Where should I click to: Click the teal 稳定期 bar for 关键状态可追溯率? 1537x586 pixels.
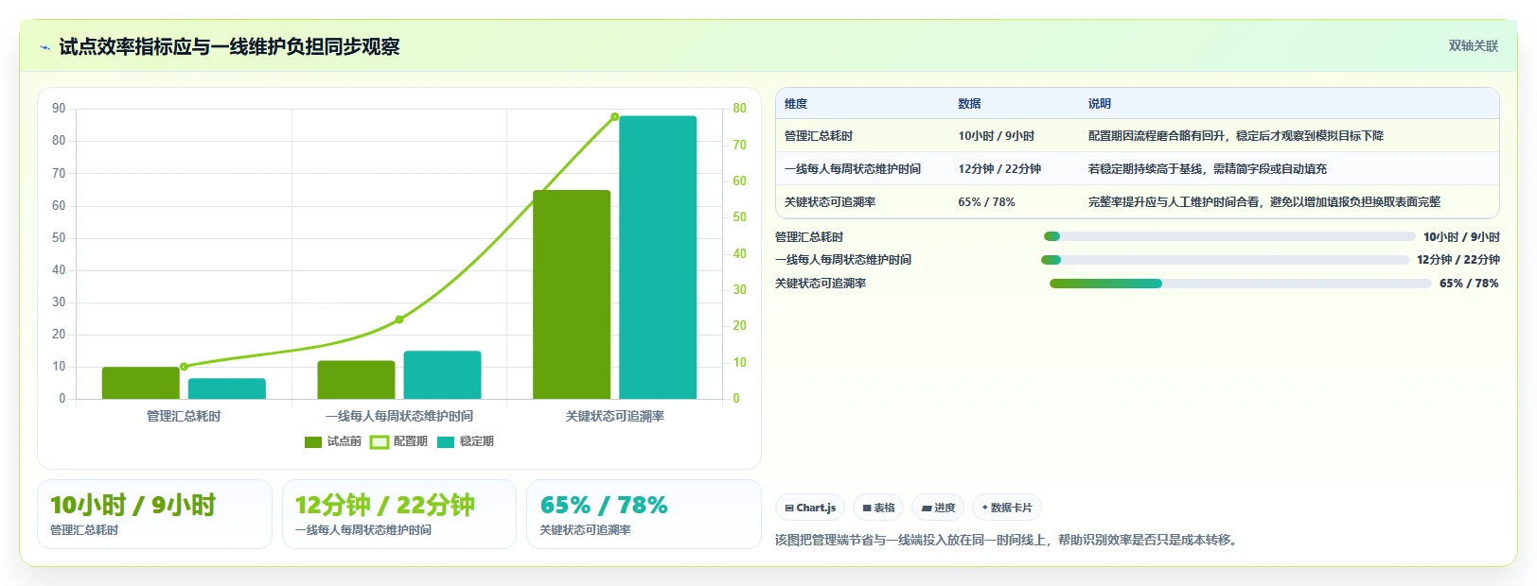click(x=658, y=257)
